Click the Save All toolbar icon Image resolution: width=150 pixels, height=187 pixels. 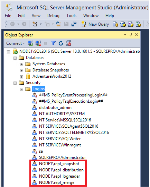[74, 24]
